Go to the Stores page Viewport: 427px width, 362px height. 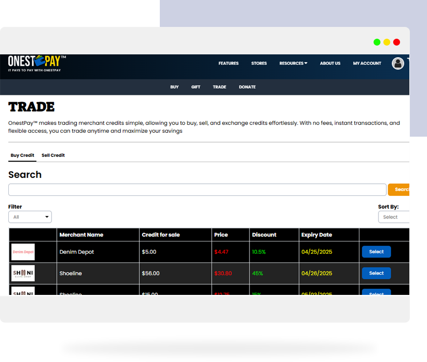click(259, 63)
